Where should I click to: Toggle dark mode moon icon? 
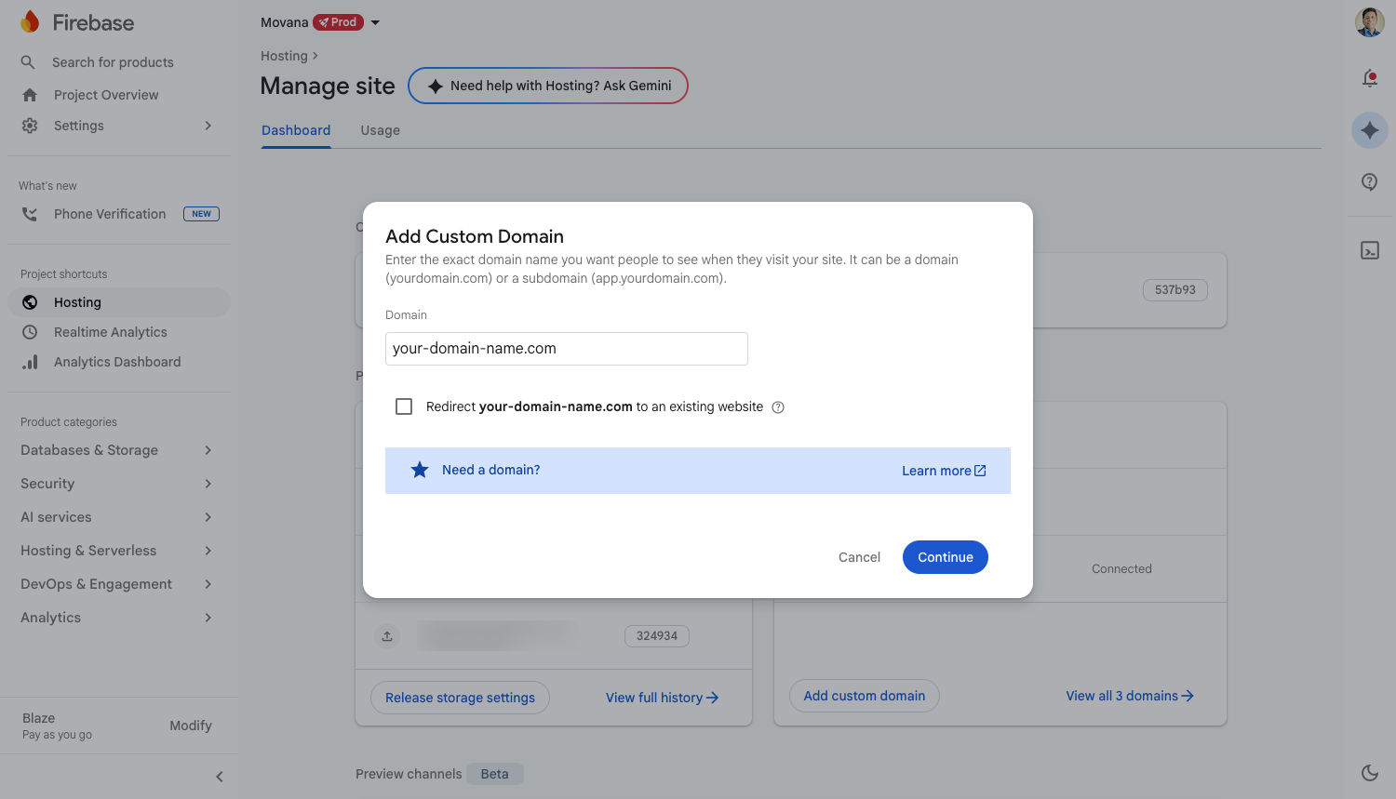coord(1369,772)
